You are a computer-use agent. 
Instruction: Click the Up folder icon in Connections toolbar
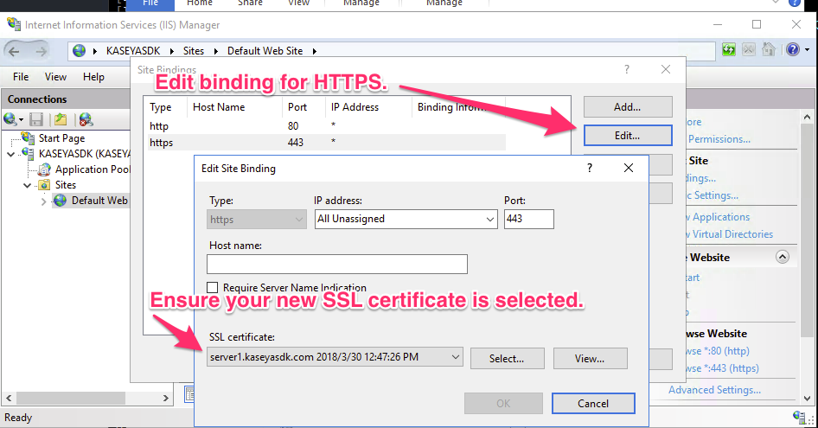click(x=61, y=119)
